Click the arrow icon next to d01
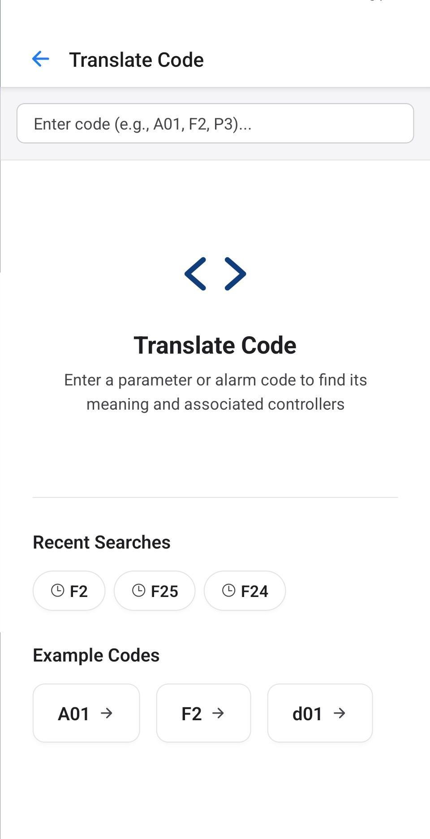Screen dimensions: 430x839 coord(340,713)
